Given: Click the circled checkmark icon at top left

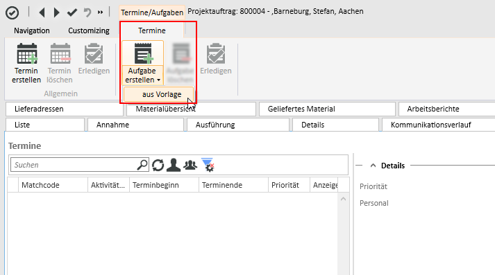Looking at the screenshot, I should click(x=12, y=13).
